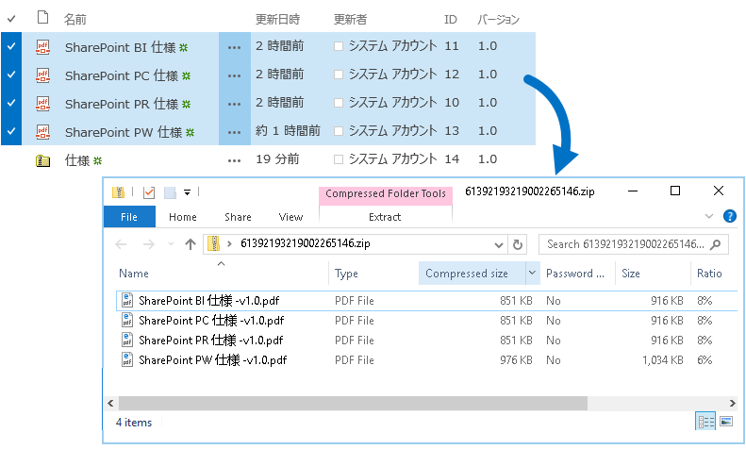Sort Explorer files by Type column
The height and width of the screenshot is (449, 746).
(x=346, y=274)
